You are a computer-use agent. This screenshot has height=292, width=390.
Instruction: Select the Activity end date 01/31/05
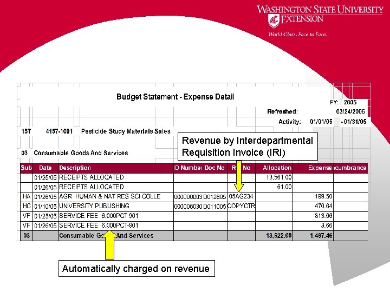point(355,122)
